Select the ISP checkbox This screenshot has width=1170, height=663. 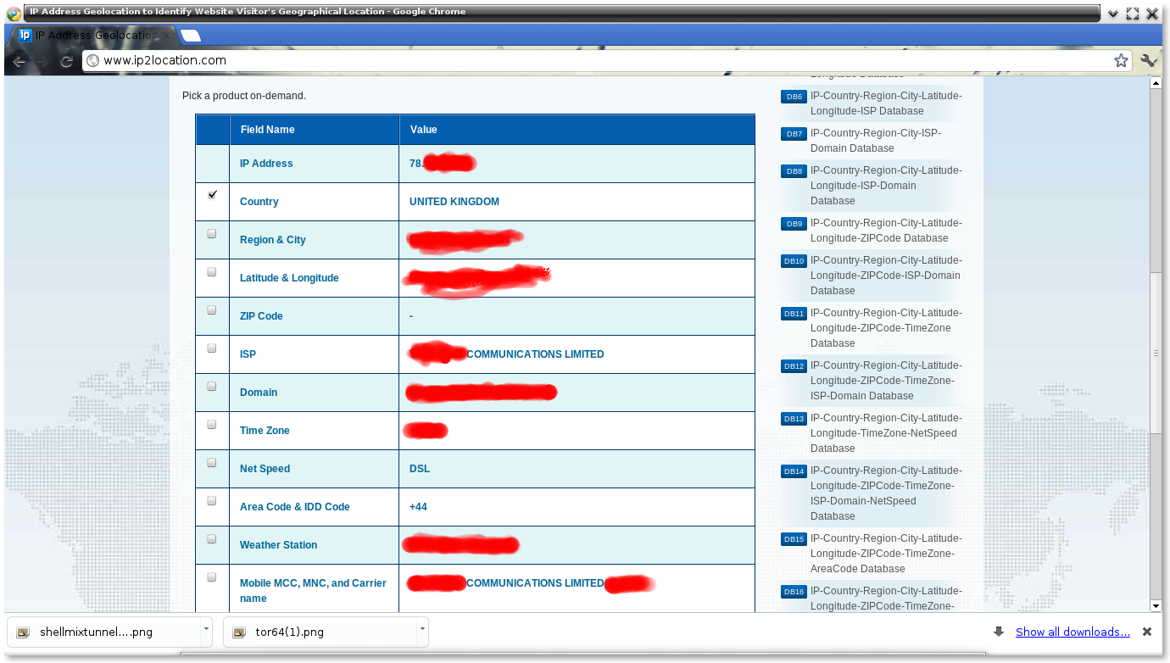point(212,348)
